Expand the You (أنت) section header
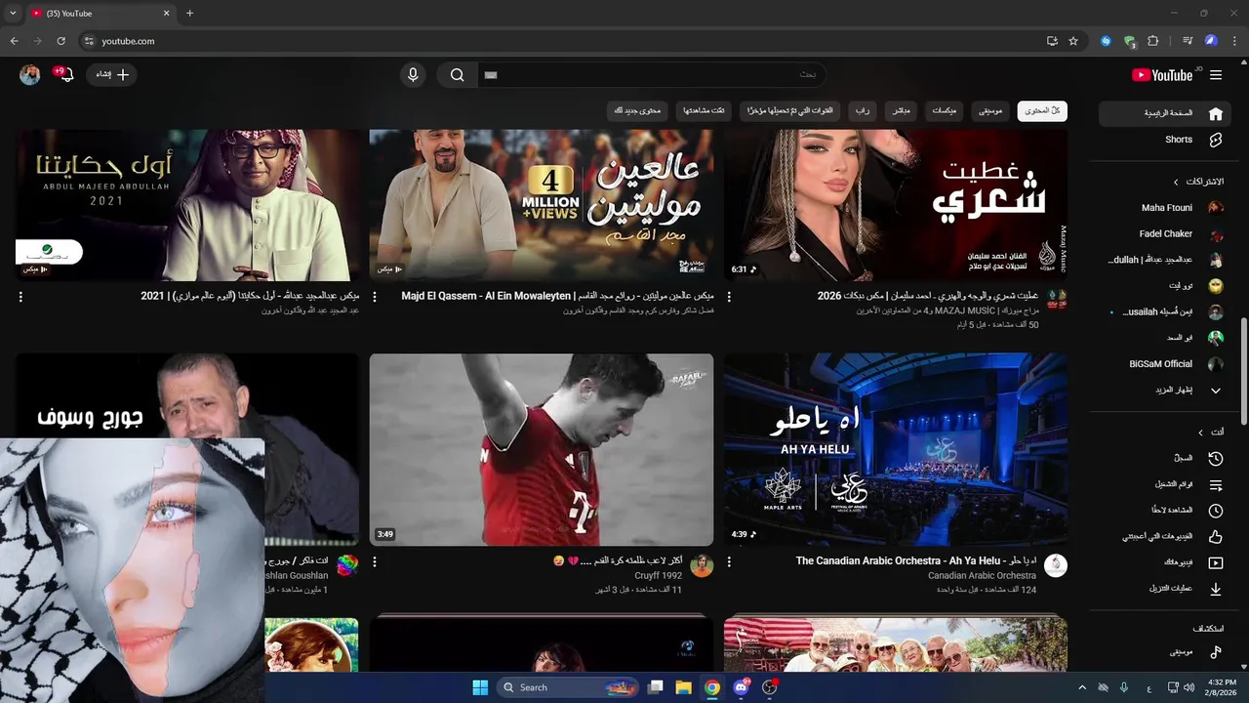The width and height of the screenshot is (1249, 703). coord(1211,432)
